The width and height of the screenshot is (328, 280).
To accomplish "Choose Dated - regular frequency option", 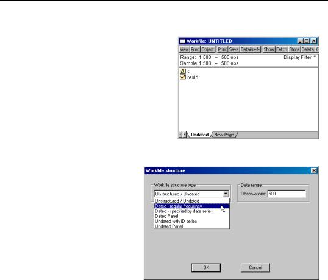I will pyautogui.click(x=191, y=206).
